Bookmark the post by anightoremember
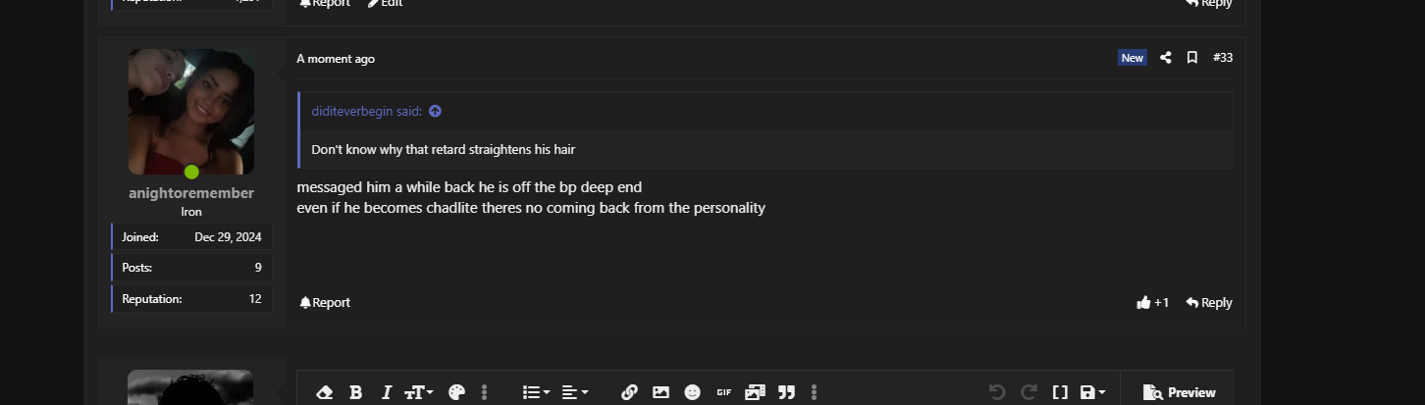 [1192, 58]
